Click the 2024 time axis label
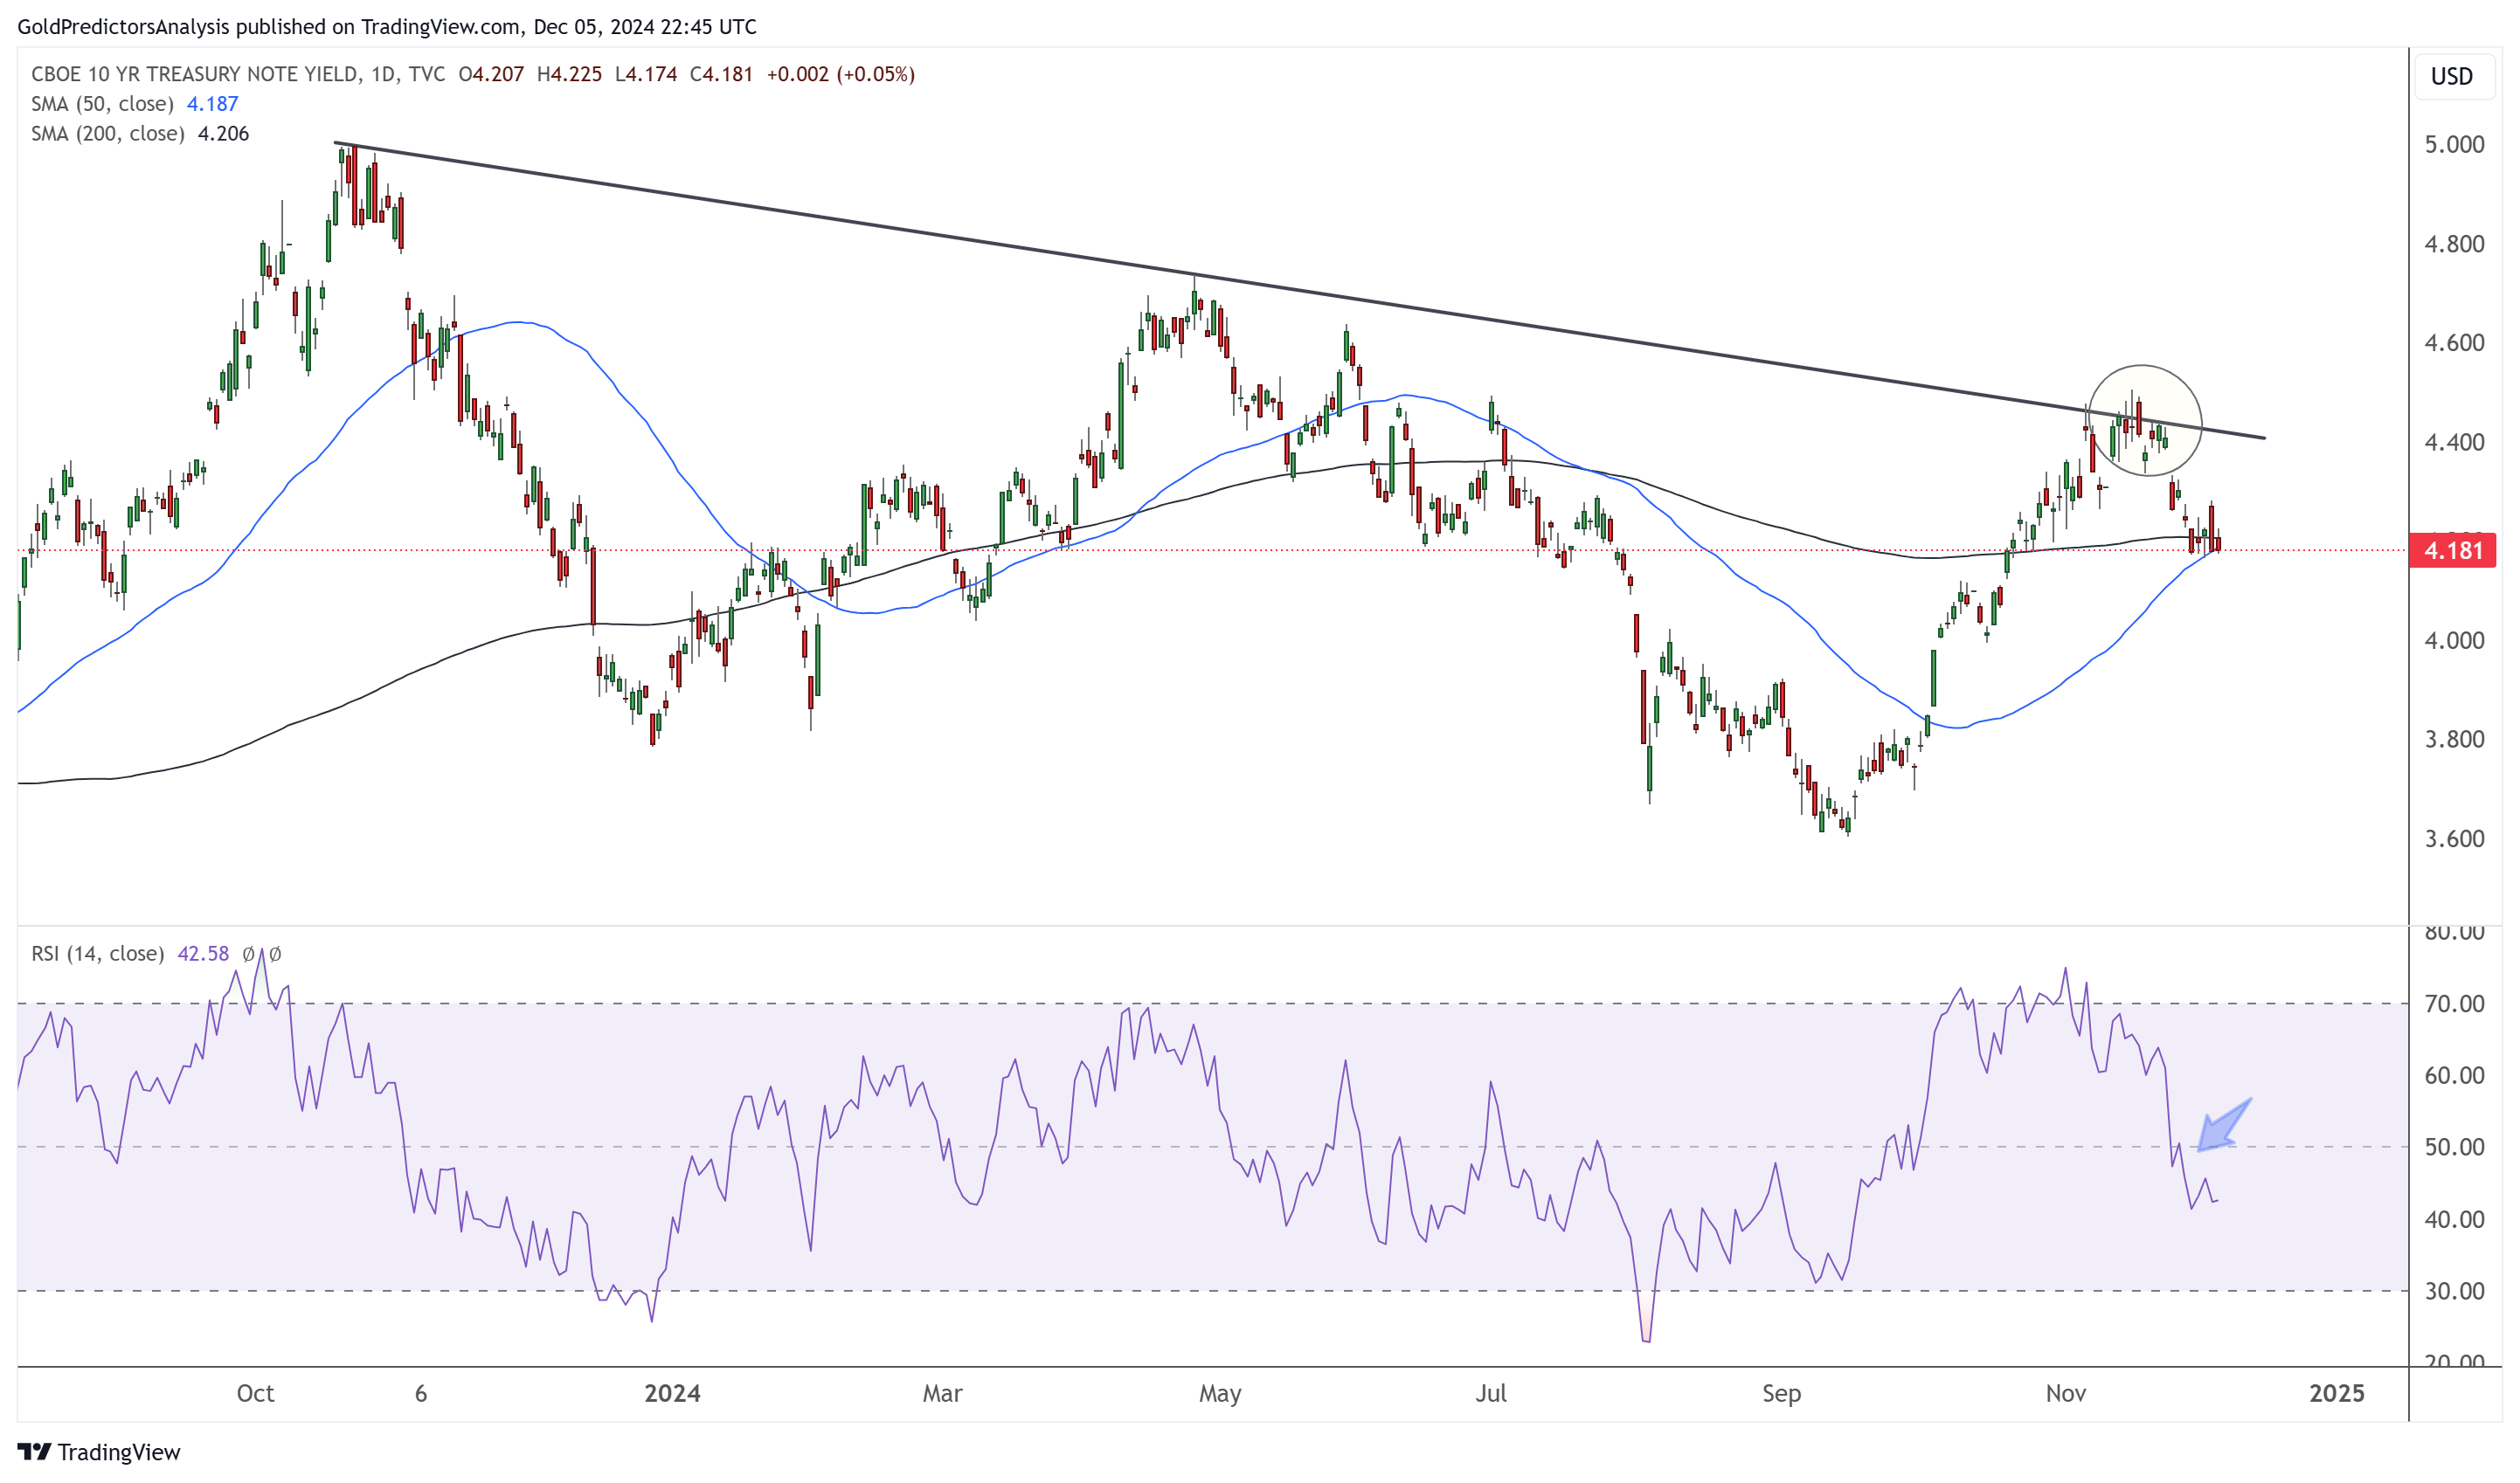Viewport: 2520px width, 1483px height. [x=672, y=1393]
